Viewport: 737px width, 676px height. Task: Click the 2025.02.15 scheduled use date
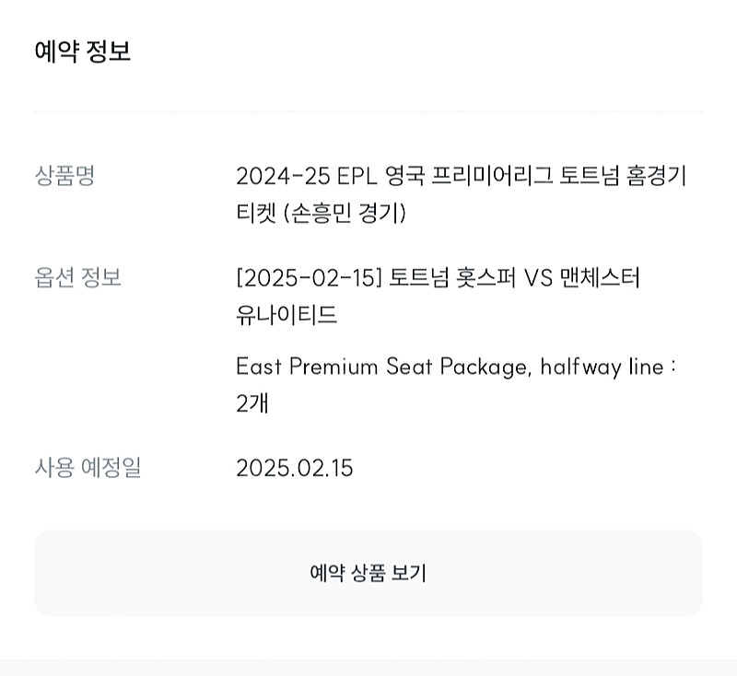tap(294, 468)
